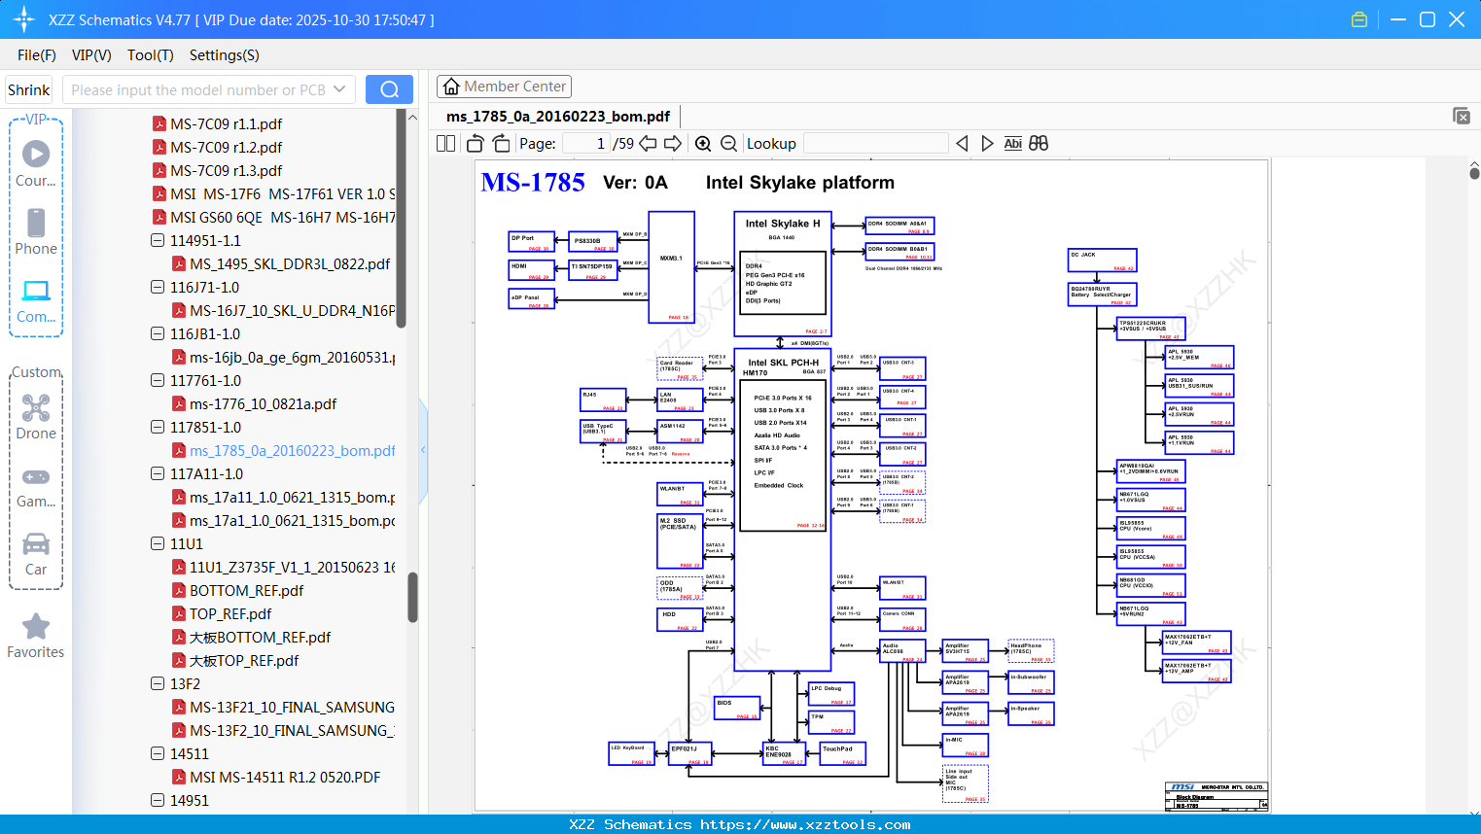Rotate the page clockwise
This screenshot has width=1481, height=834.
point(501,144)
